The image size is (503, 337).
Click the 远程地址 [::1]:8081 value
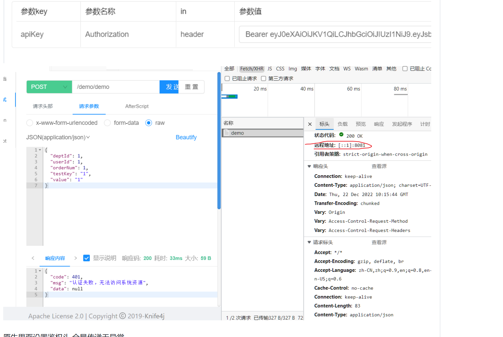point(352,145)
